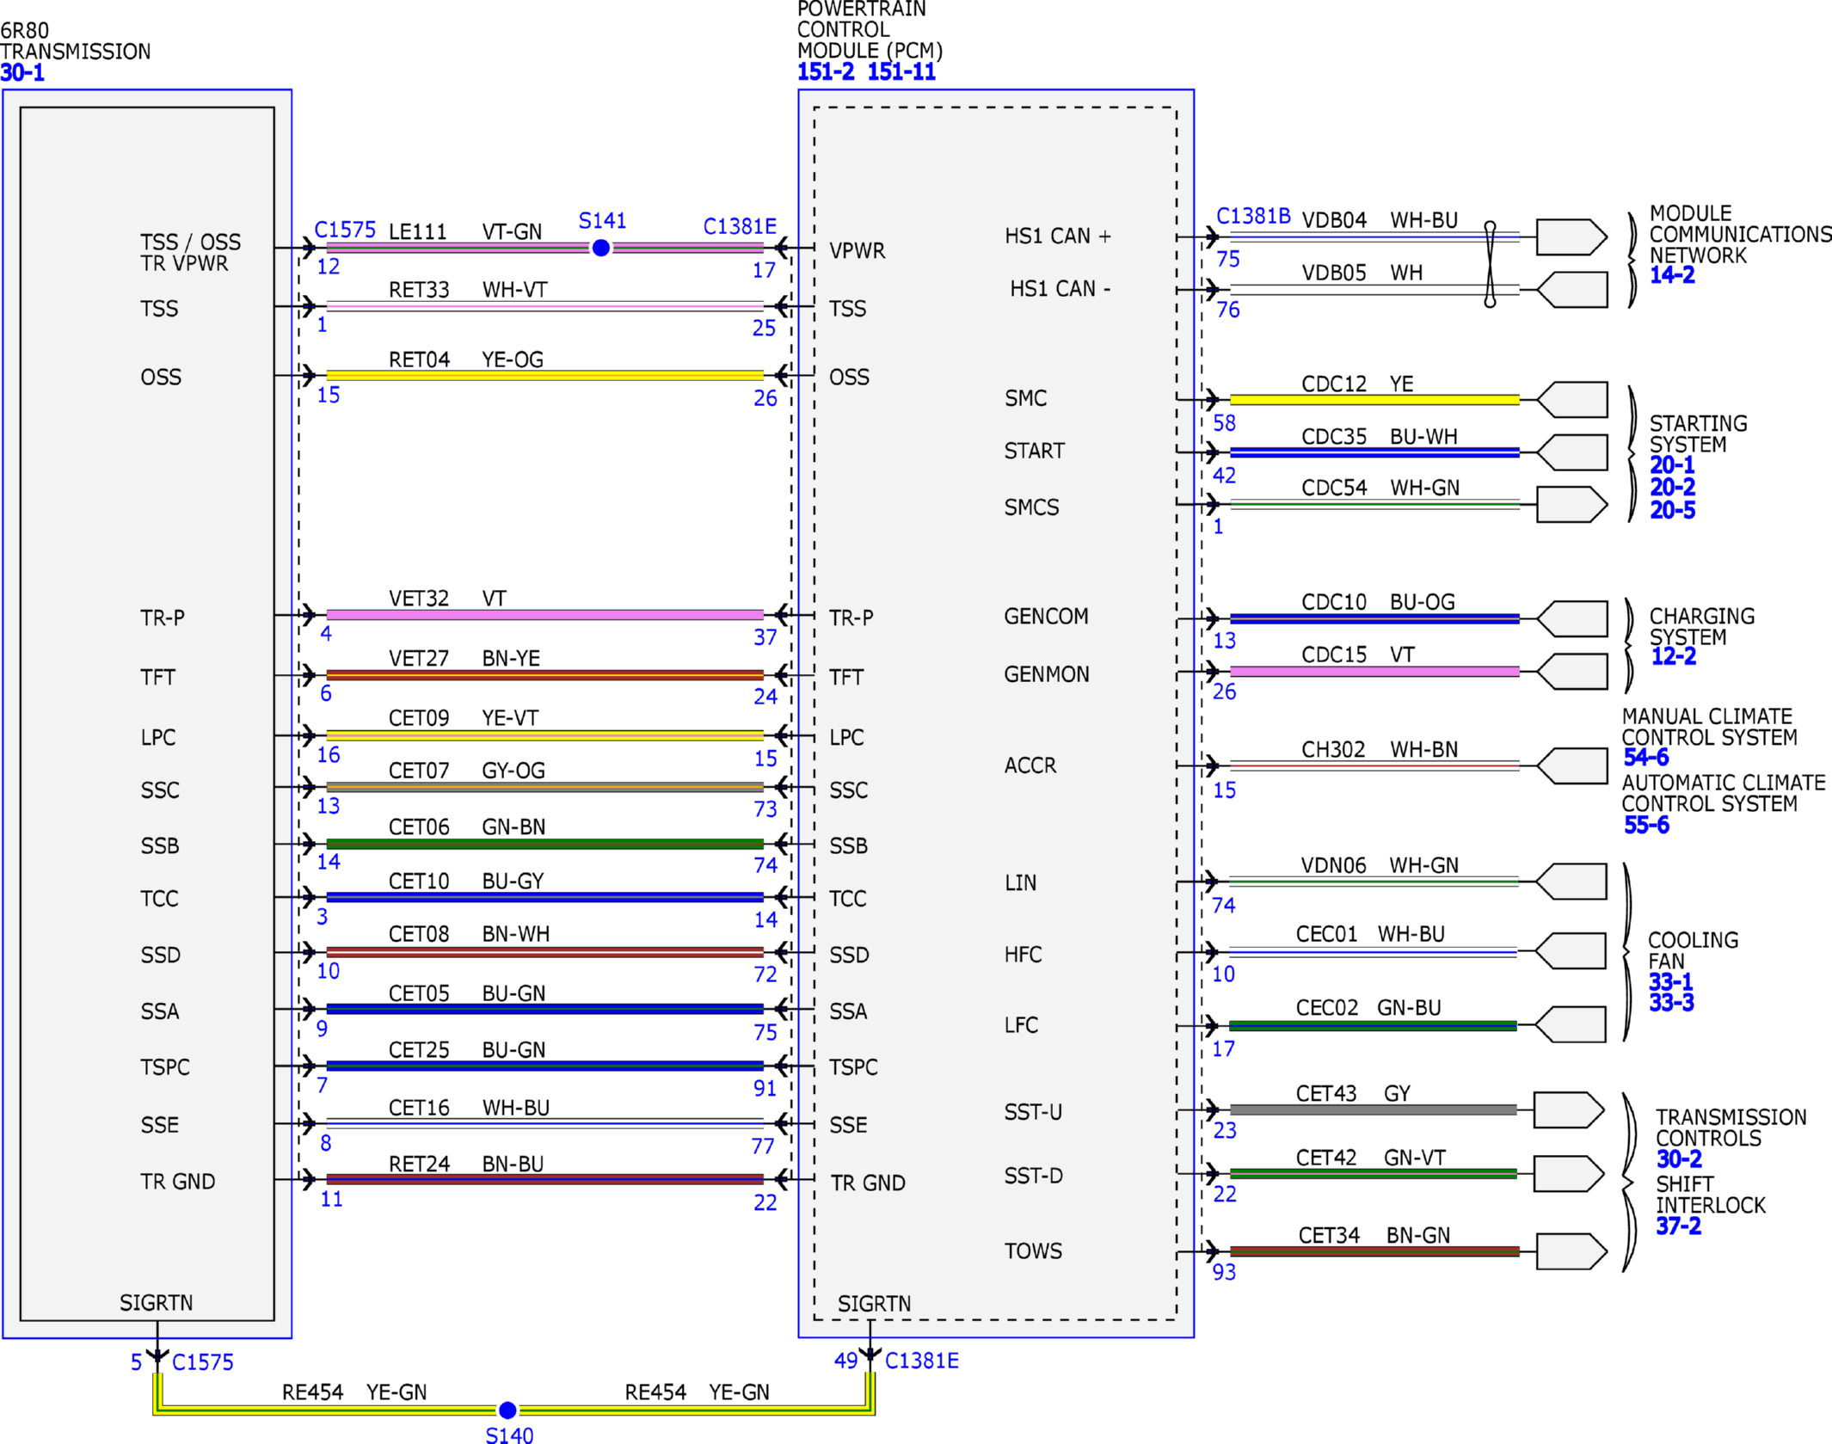The height and width of the screenshot is (1444, 1832).
Task: Open the 30-1 transmission page link
Action: pos(22,73)
